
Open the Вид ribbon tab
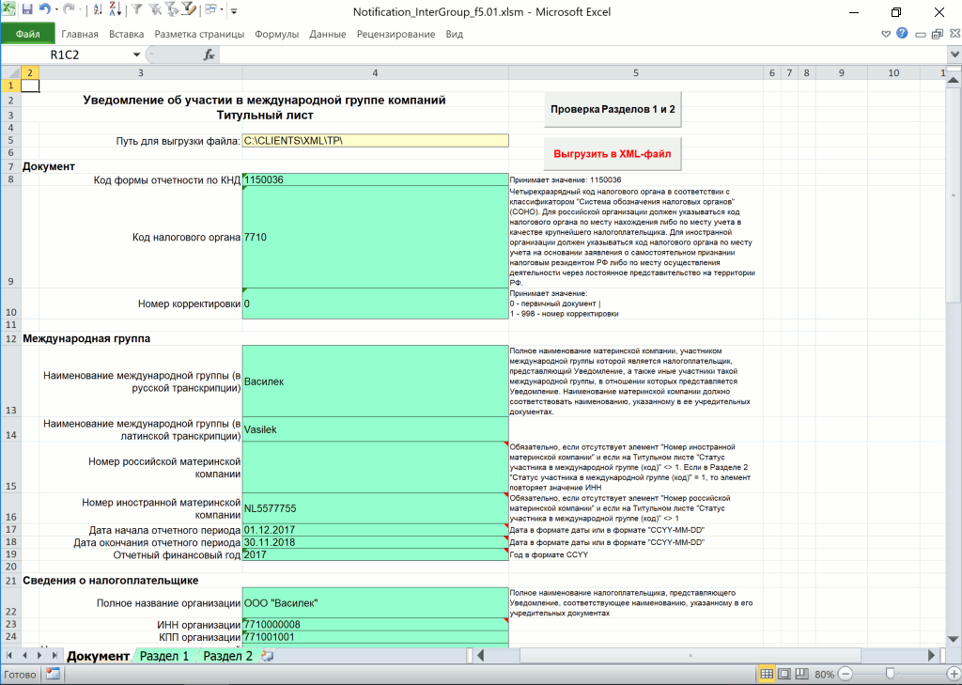(454, 35)
